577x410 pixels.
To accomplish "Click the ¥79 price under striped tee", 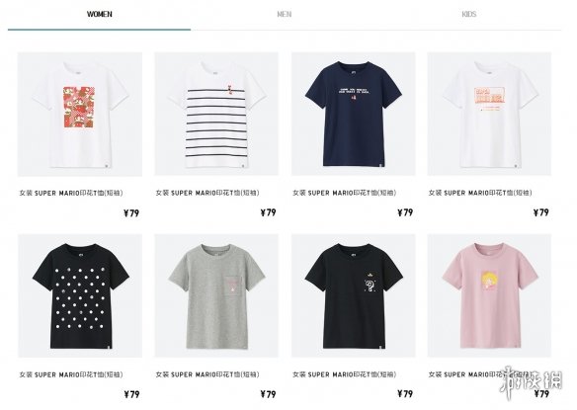I will coord(269,212).
